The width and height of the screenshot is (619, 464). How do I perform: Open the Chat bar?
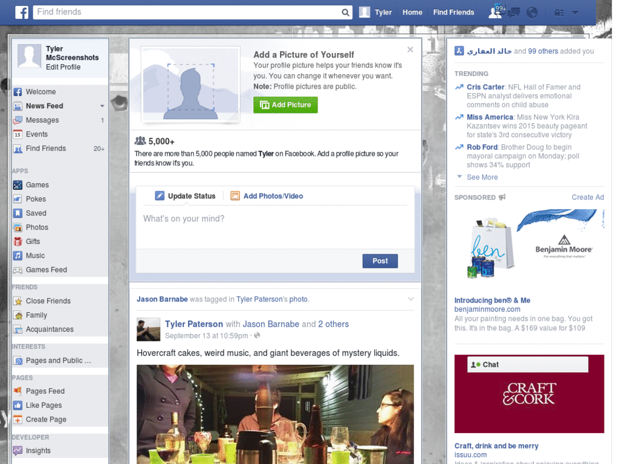tap(527, 364)
